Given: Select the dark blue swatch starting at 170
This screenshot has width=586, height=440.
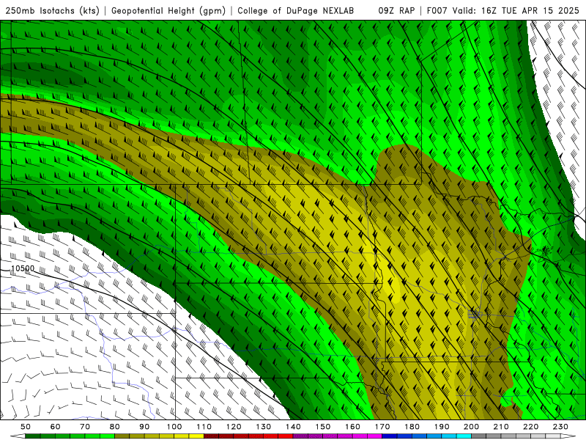Looking at the screenshot, I should 390,436.
